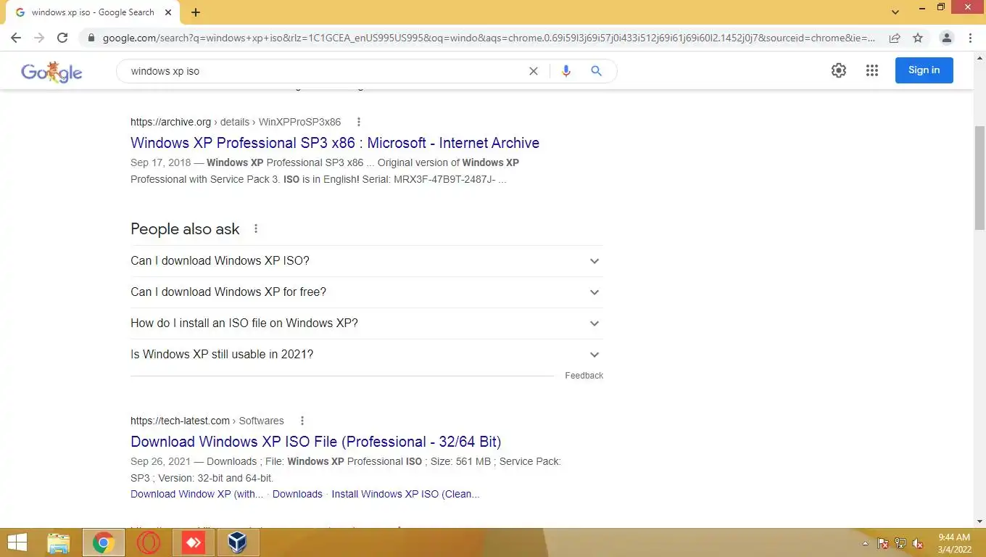
Task: Open the taskbar clock 9:44 AM
Action: pos(953,542)
